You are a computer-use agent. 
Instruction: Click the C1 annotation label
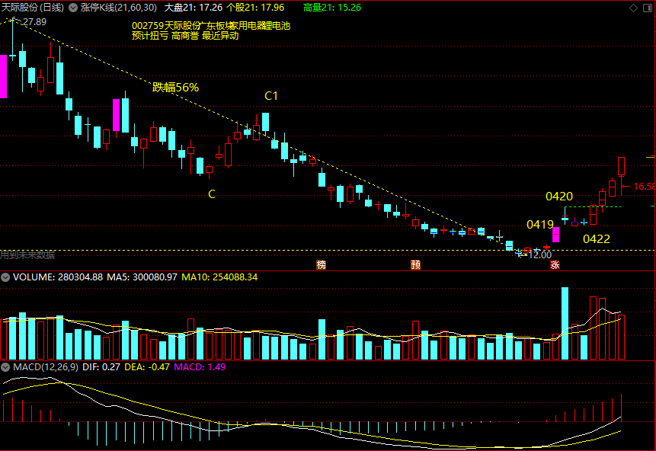coord(271,96)
